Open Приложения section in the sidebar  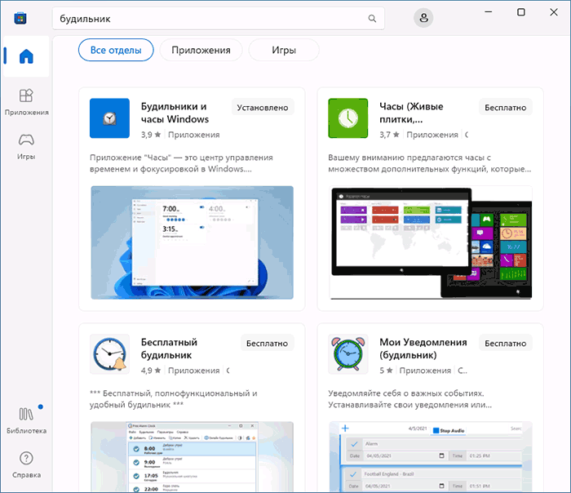(x=26, y=102)
